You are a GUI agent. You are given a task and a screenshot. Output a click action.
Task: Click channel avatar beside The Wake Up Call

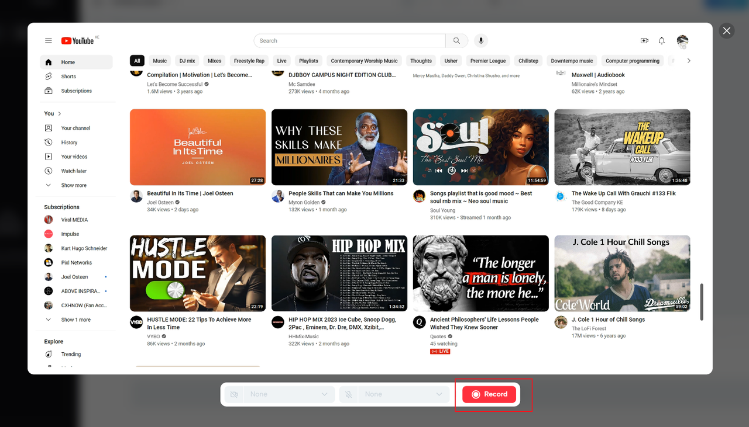pyautogui.click(x=561, y=196)
